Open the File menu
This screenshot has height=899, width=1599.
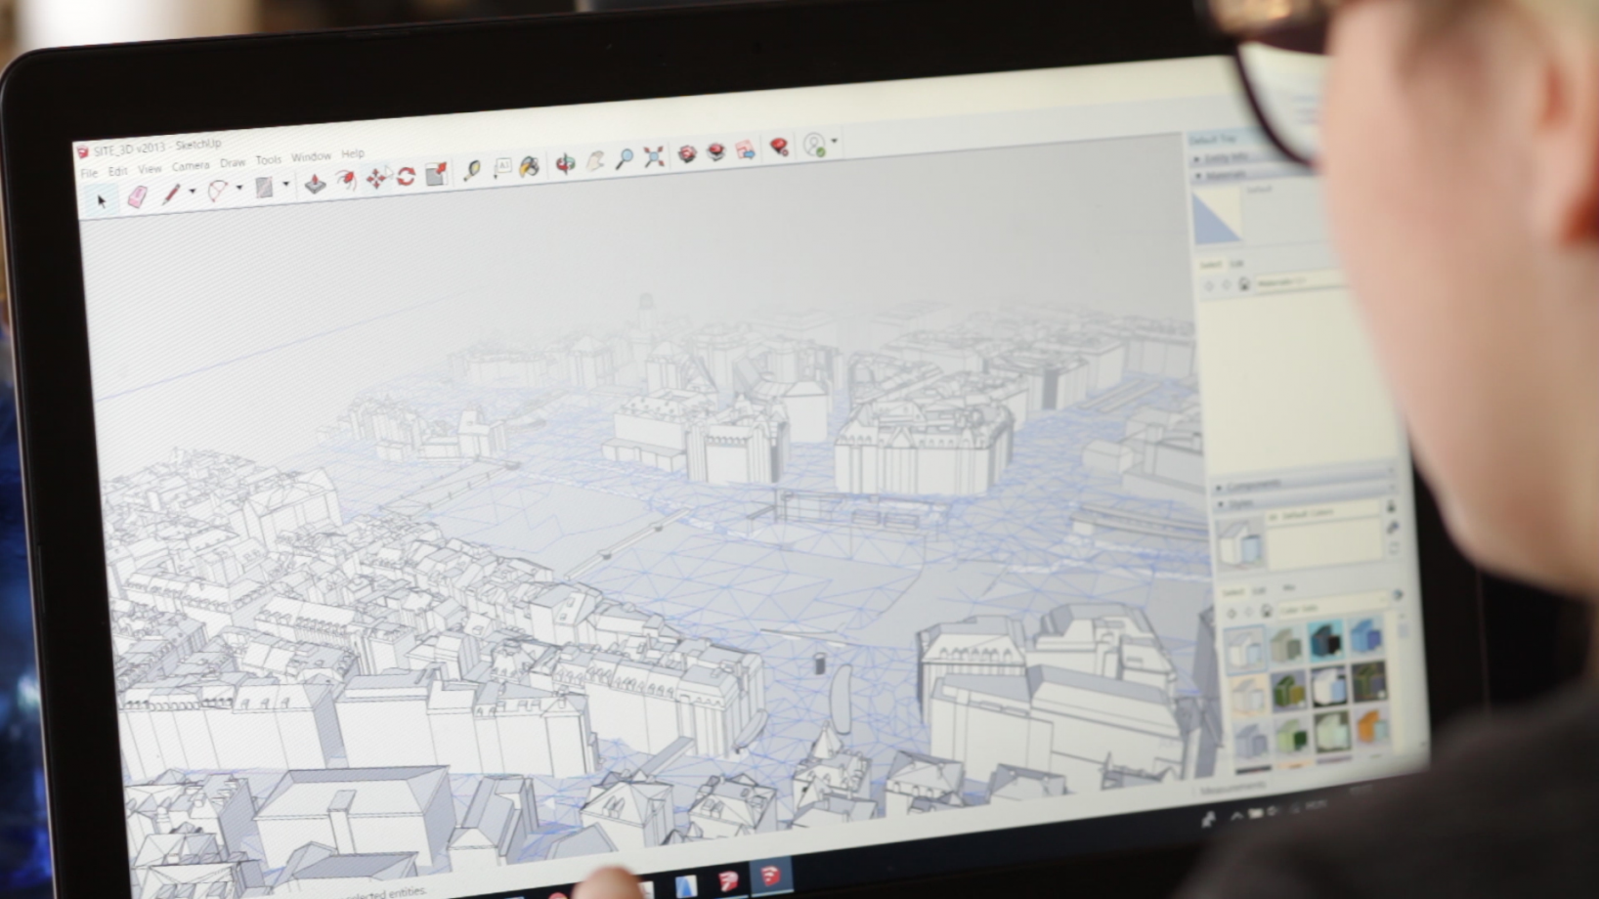[89, 173]
